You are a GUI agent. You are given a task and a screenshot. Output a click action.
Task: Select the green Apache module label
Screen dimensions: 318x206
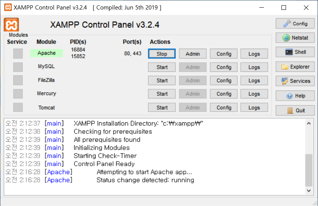(46, 53)
